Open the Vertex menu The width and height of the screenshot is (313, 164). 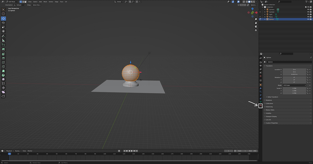coord(51,2)
